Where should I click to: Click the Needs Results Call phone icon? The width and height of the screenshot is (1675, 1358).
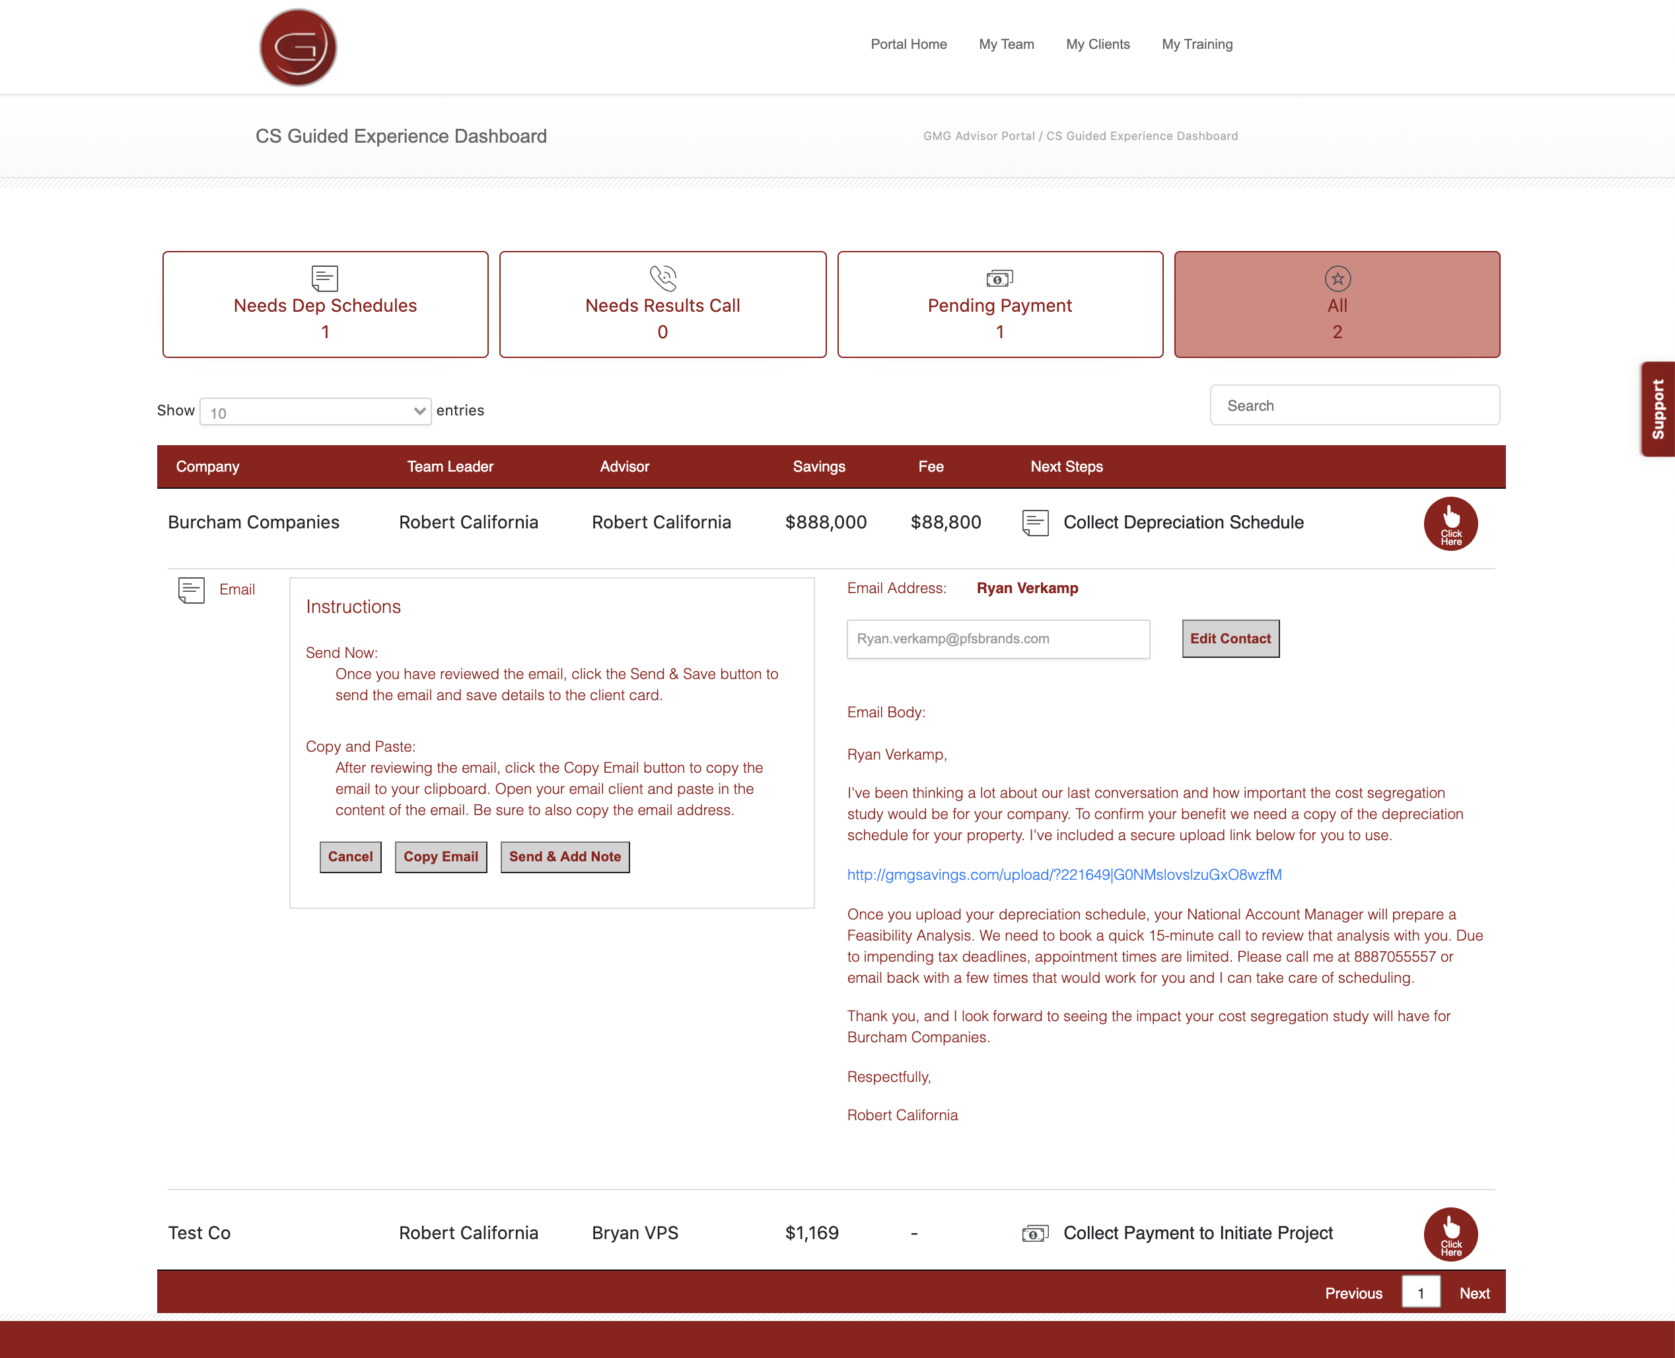tap(662, 277)
